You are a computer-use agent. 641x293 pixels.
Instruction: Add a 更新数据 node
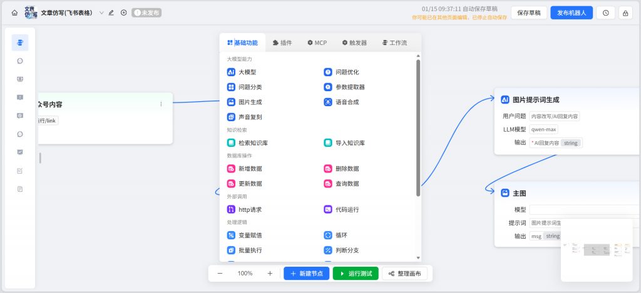point(245,184)
